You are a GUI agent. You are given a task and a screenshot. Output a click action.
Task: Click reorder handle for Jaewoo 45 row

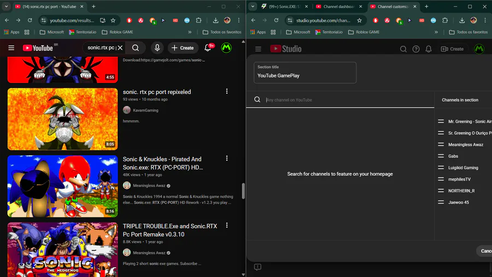(441, 202)
